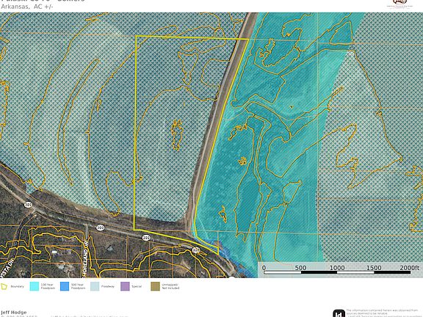
Task: Click the '2000ft' scale bar label
Action: pos(410,268)
